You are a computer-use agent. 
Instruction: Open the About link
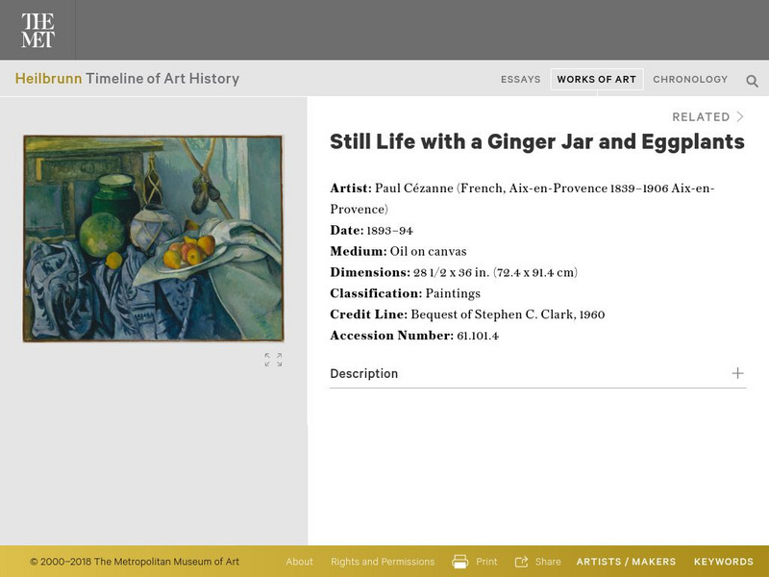click(299, 562)
